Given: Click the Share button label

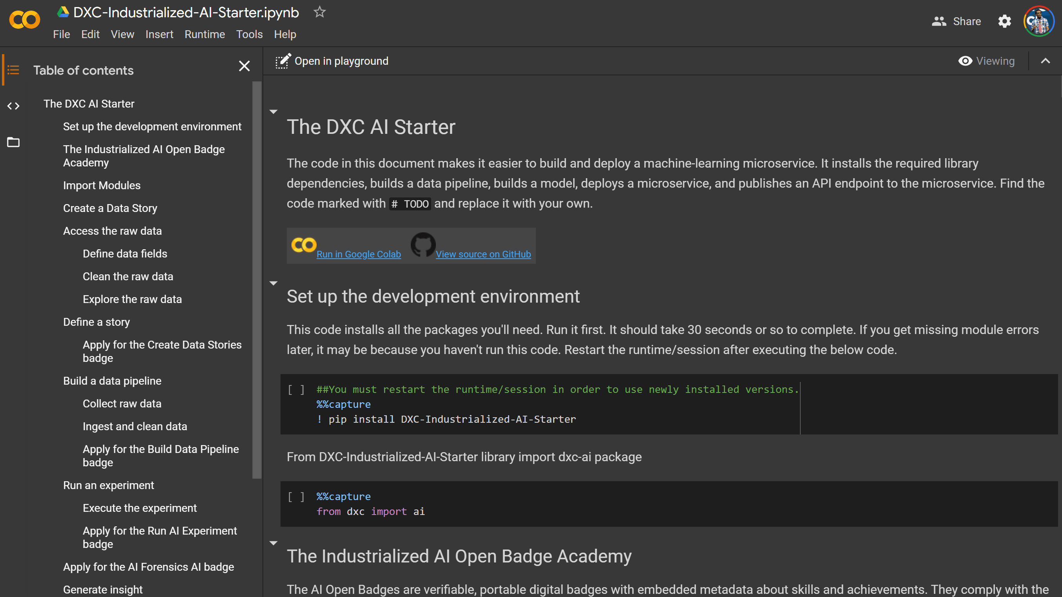Looking at the screenshot, I should [x=966, y=21].
